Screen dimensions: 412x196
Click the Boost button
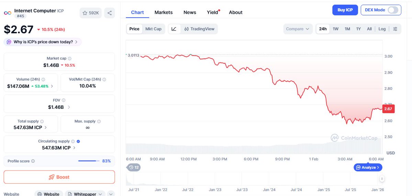[x=59, y=177]
